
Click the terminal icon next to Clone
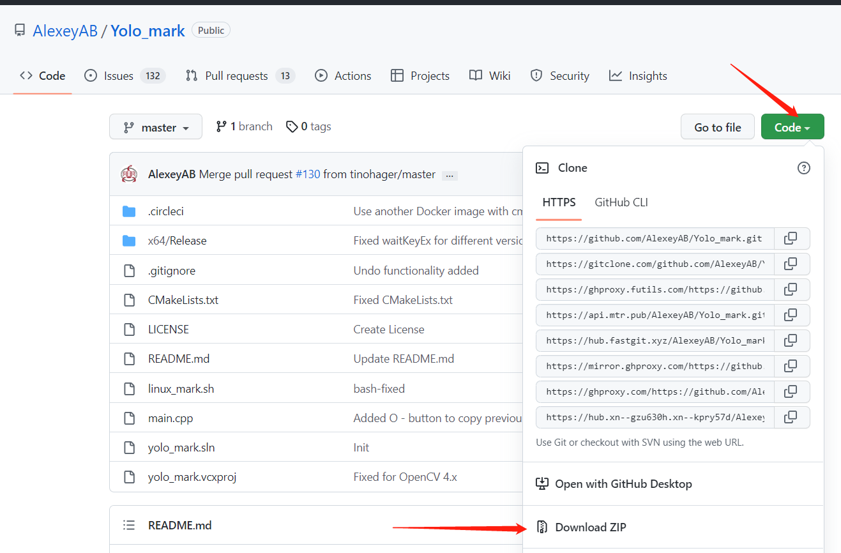click(x=542, y=168)
